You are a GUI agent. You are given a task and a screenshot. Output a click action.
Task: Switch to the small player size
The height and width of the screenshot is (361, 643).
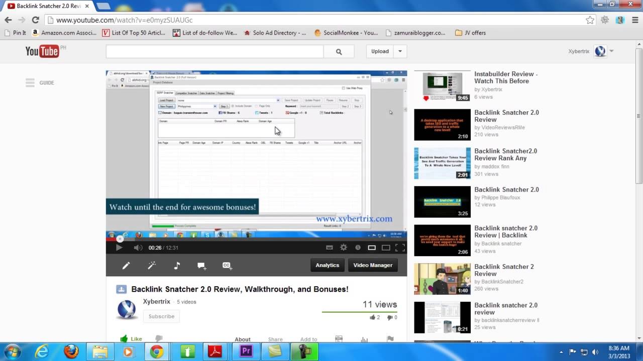[372, 247]
